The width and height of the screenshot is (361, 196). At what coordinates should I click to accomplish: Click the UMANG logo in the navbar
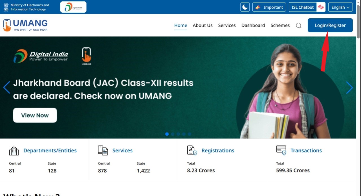25,25
